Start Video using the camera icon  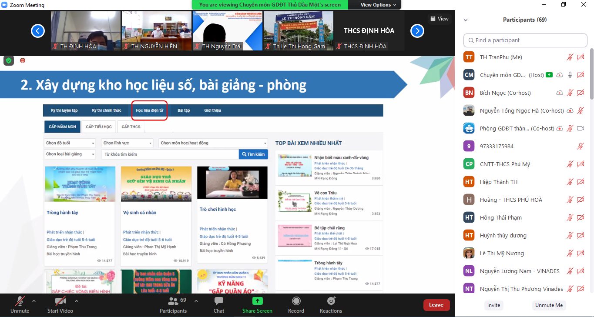(x=60, y=301)
